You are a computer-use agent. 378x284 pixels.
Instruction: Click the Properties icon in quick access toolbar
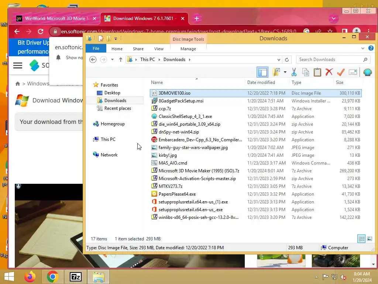(101, 38)
